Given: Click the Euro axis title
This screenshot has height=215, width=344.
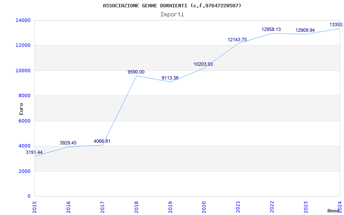Looking at the screenshot, I should (21, 109).
